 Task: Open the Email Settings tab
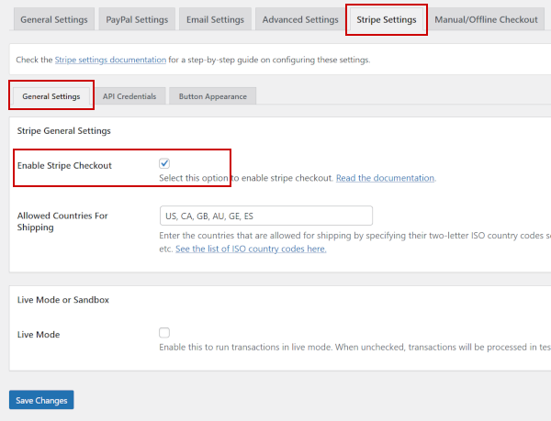(x=216, y=19)
